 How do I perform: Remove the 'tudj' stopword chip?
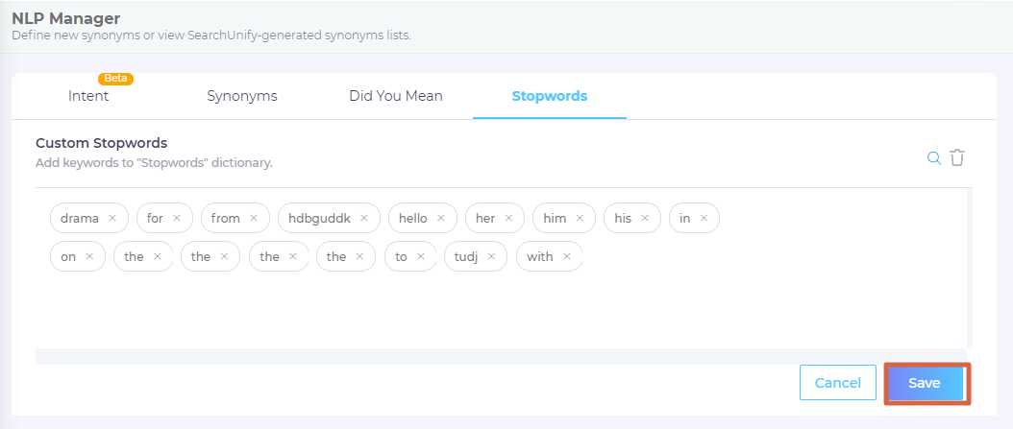[492, 257]
